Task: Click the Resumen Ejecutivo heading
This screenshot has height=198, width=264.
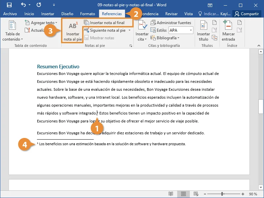Action: pyautogui.click(x=58, y=67)
